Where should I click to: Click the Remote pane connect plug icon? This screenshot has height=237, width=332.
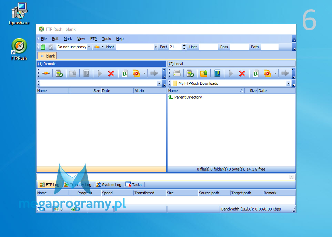tap(46, 73)
